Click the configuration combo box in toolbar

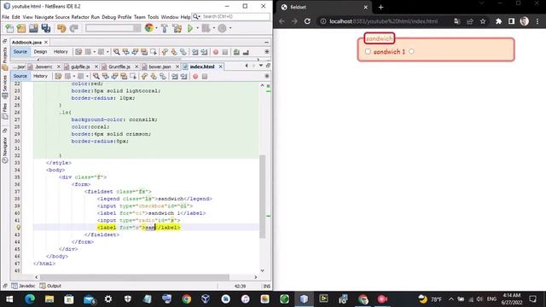(113, 28)
